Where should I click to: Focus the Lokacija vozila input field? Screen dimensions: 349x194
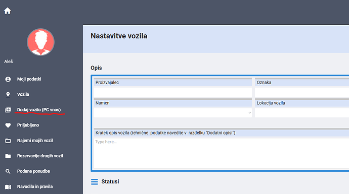coord(302,113)
